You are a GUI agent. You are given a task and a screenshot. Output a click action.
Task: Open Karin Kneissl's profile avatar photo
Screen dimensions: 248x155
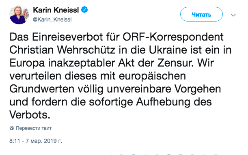[19, 15]
